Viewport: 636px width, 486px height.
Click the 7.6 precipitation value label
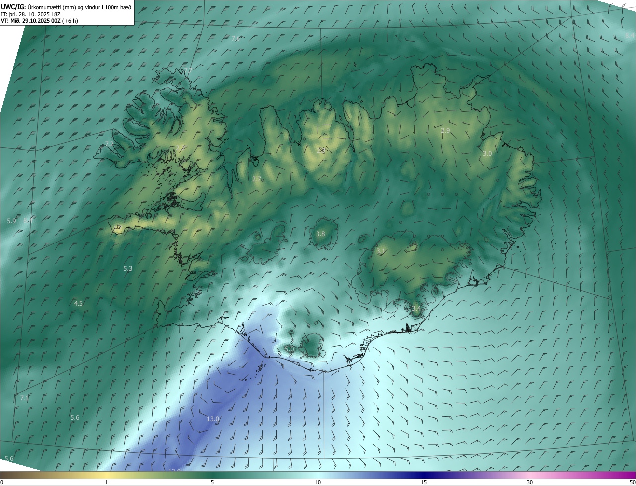236,38
